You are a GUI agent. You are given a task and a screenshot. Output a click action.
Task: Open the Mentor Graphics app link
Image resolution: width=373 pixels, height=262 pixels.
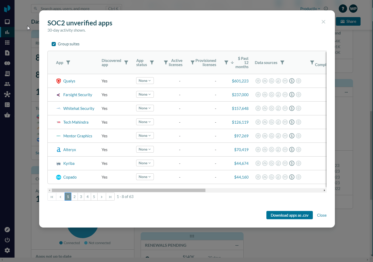click(78, 136)
